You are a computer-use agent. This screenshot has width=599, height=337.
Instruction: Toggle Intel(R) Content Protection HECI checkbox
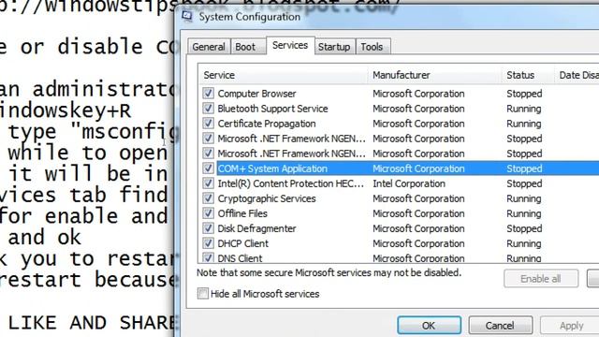208,183
